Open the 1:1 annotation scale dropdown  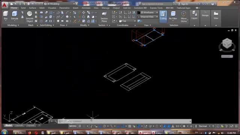pos(178,126)
